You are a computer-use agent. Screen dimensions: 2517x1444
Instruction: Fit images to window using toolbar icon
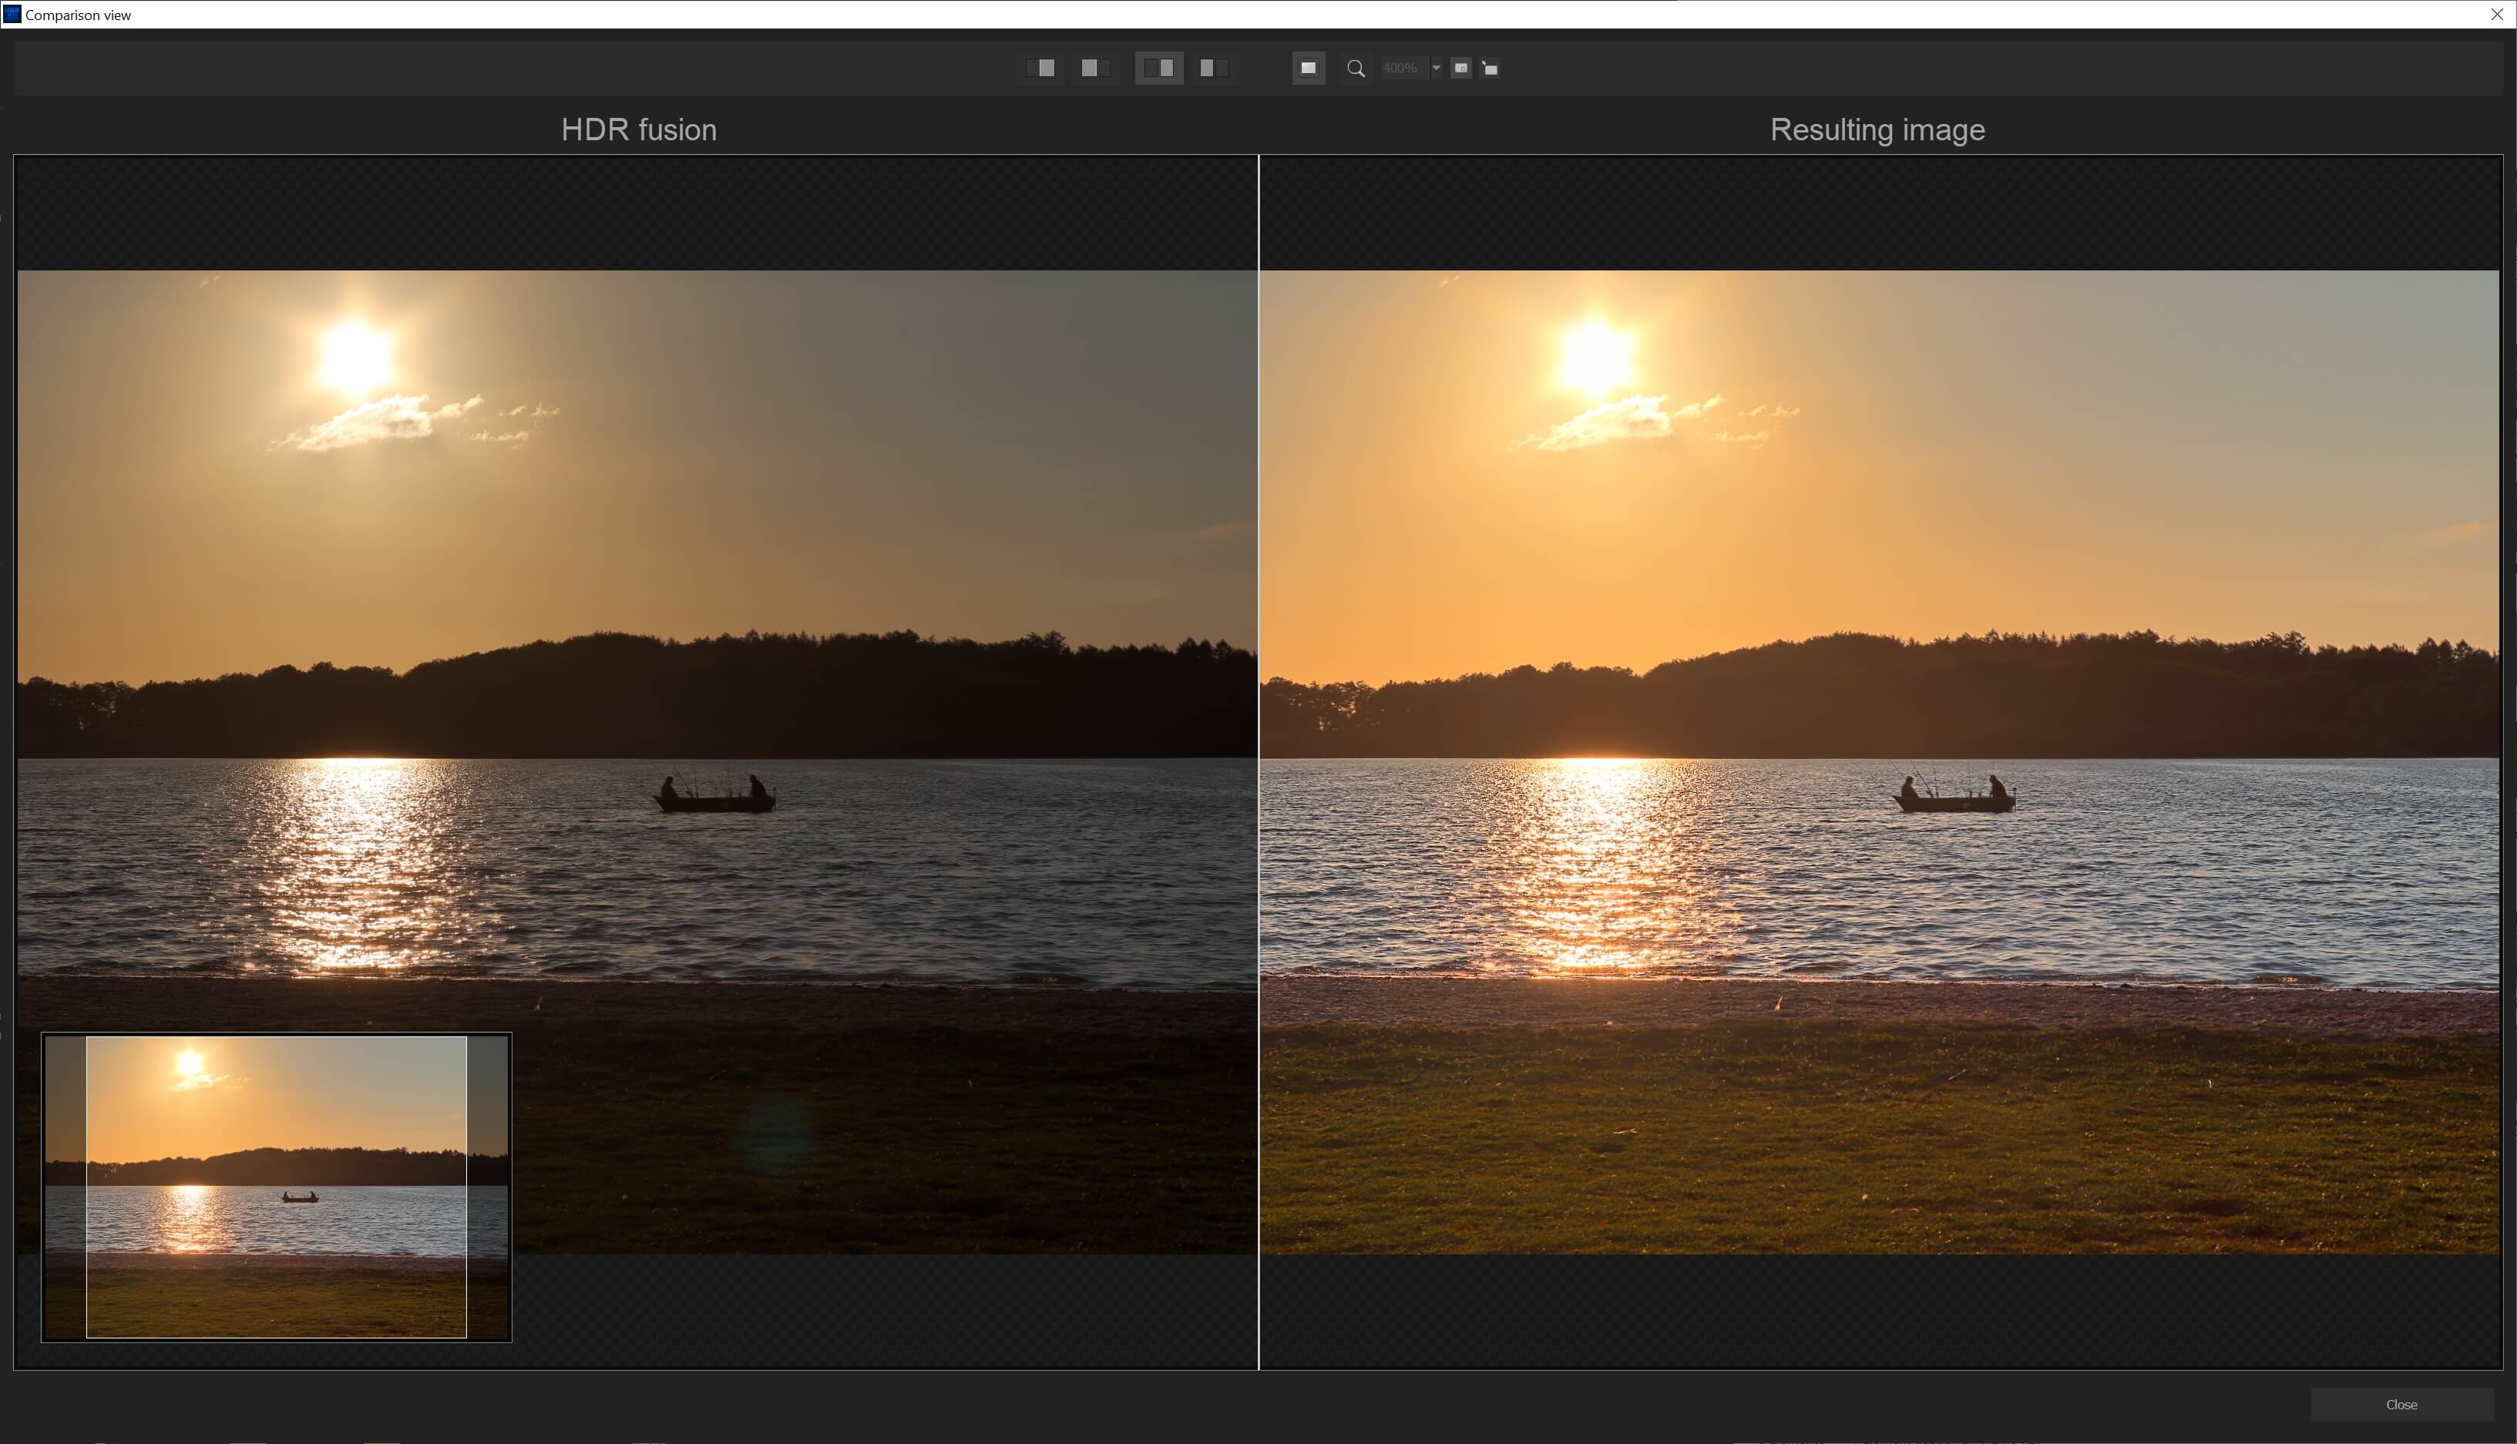[x=1461, y=68]
